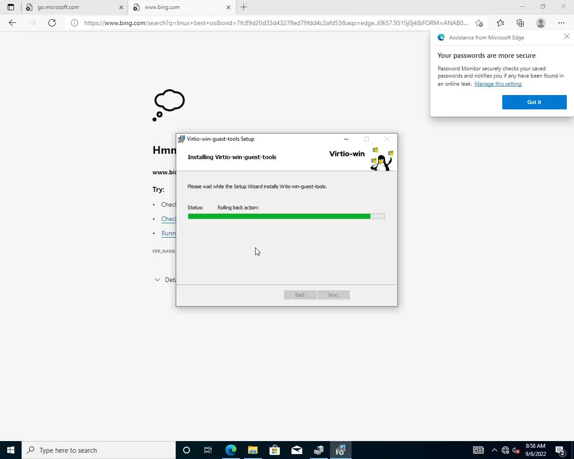Screen dimensions: 574x459
Task: Click the Edge logo in assistance popup
Action: (x=441, y=38)
